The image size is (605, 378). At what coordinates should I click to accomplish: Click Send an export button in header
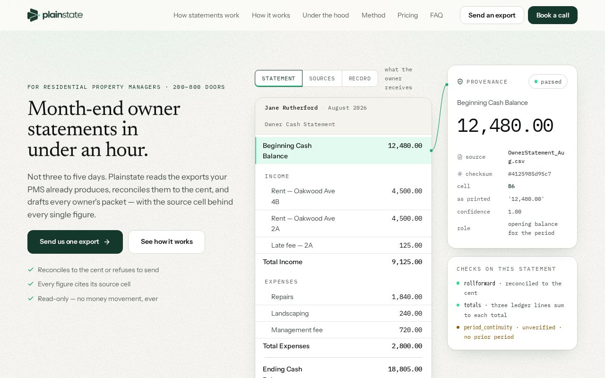pos(492,15)
